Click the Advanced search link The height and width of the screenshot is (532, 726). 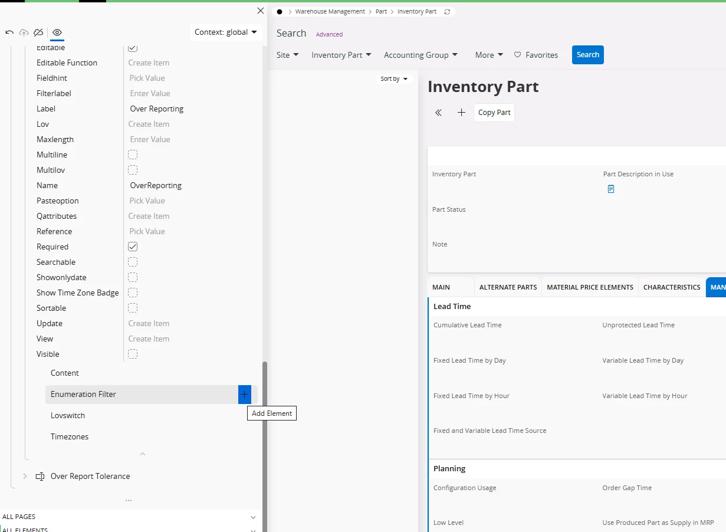(329, 34)
